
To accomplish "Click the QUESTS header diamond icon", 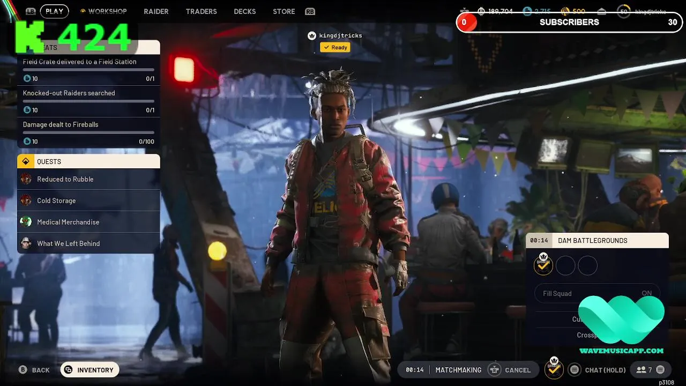I will [x=26, y=161].
